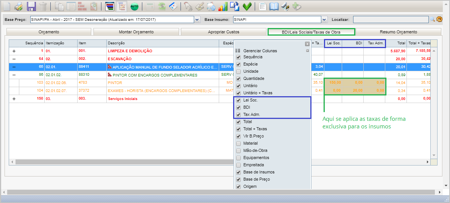This screenshot has width=450, height=203.
Task: Click the copy pages icon
Action: pyautogui.click(x=59, y=6)
